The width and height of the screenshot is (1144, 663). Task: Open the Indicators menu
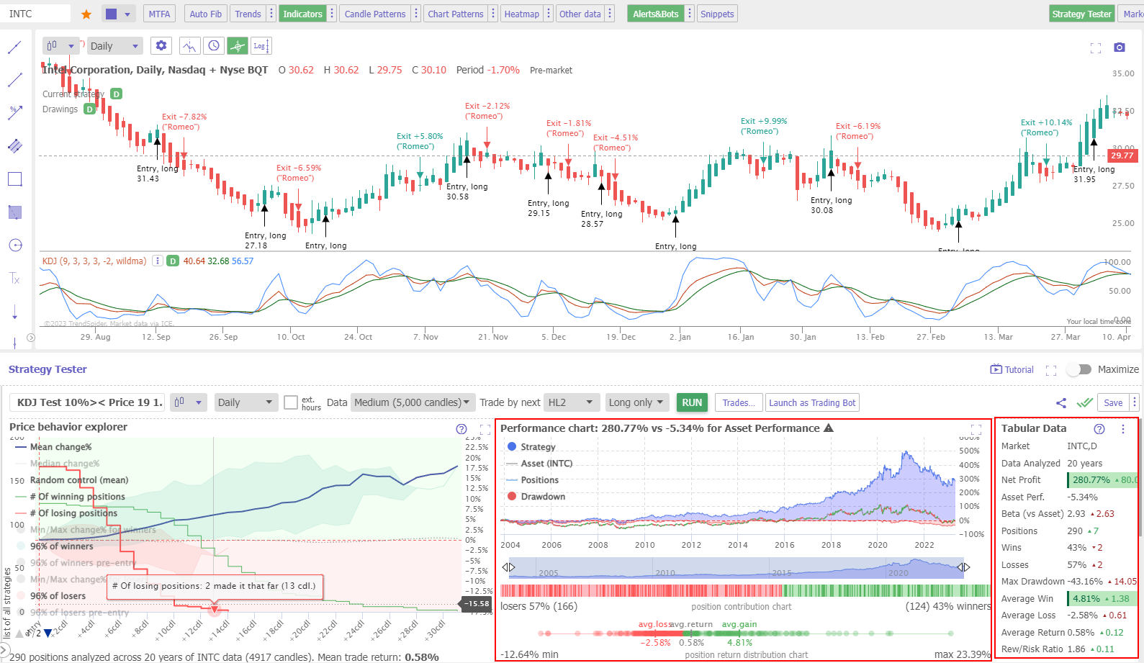point(302,14)
